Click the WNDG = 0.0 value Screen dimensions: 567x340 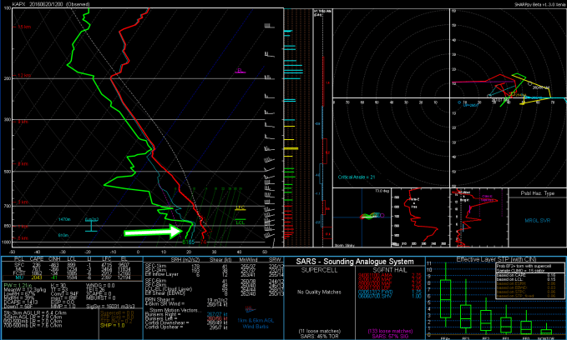pyautogui.click(x=100, y=286)
